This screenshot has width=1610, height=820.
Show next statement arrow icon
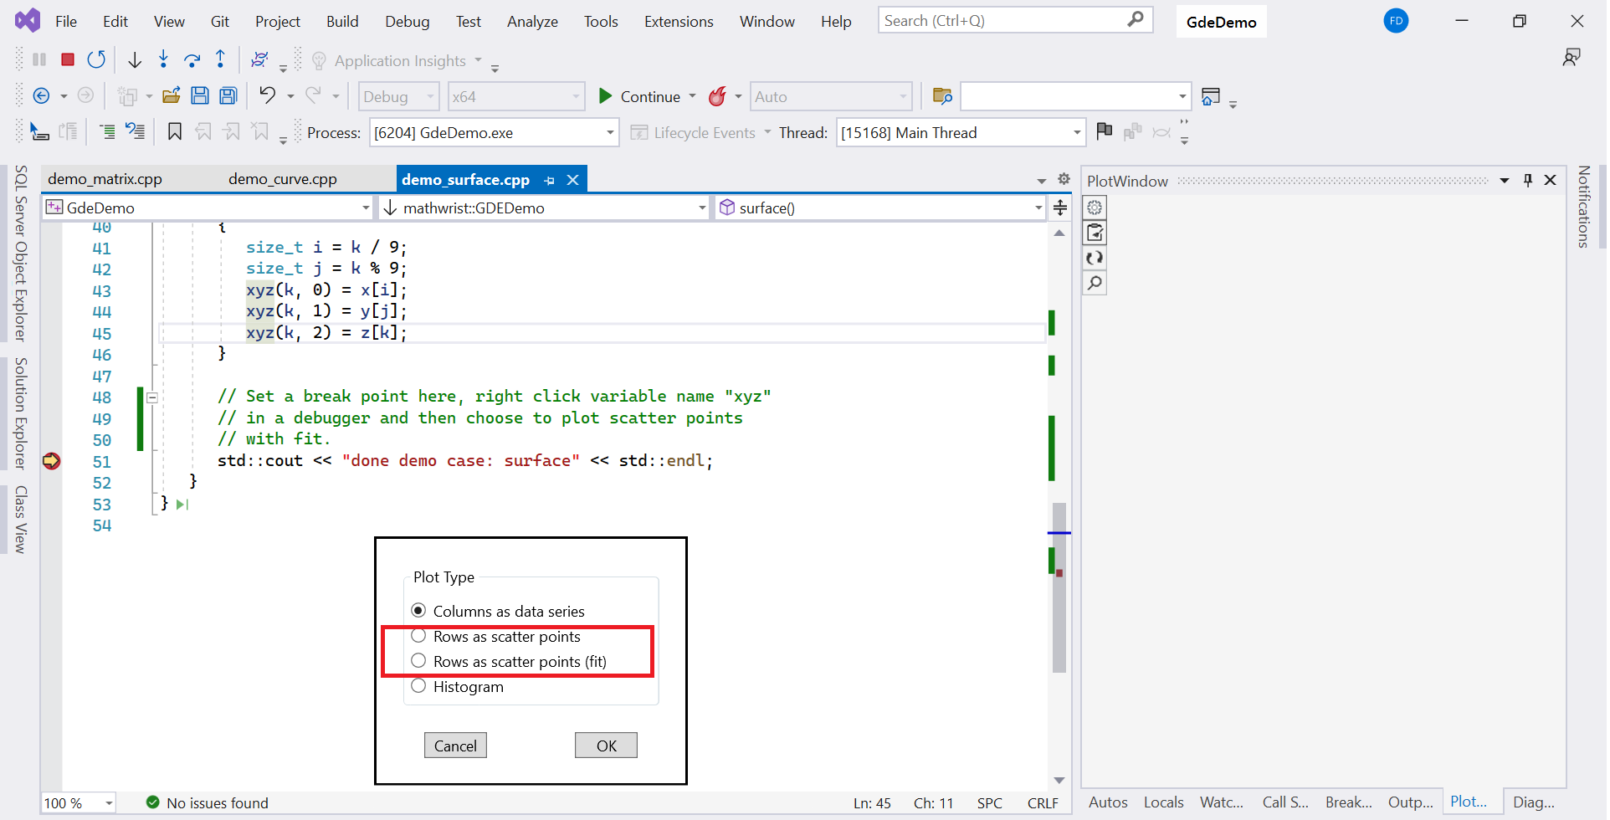[134, 59]
